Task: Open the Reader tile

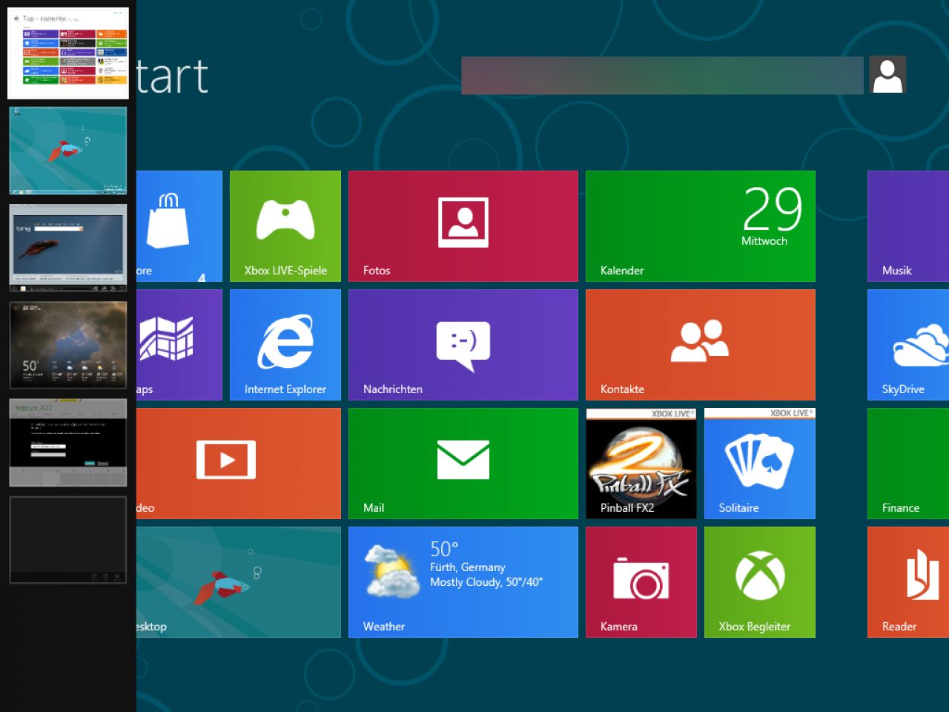Action: pos(908,582)
